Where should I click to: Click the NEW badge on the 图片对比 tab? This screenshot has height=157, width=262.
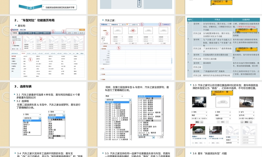[127, 24]
